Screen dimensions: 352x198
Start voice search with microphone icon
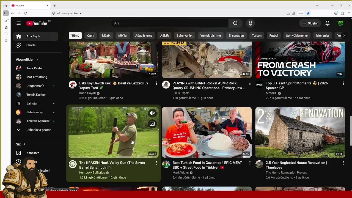(x=250, y=23)
